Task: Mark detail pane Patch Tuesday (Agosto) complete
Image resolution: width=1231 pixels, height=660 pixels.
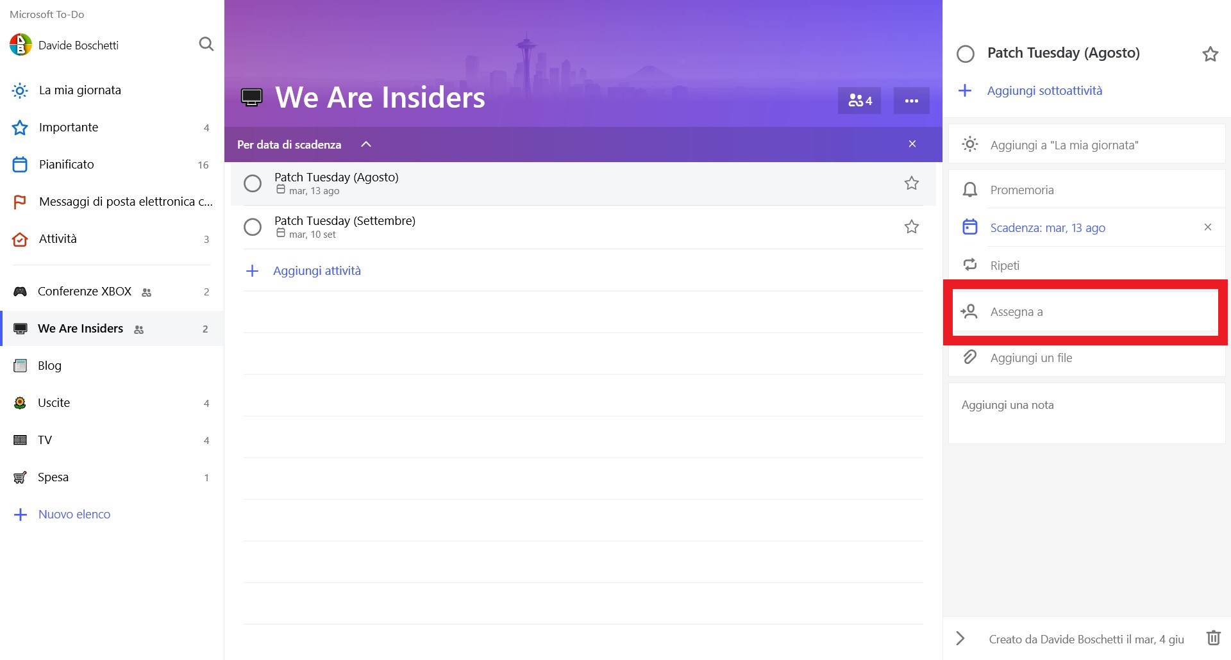Action: coord(966,54)
